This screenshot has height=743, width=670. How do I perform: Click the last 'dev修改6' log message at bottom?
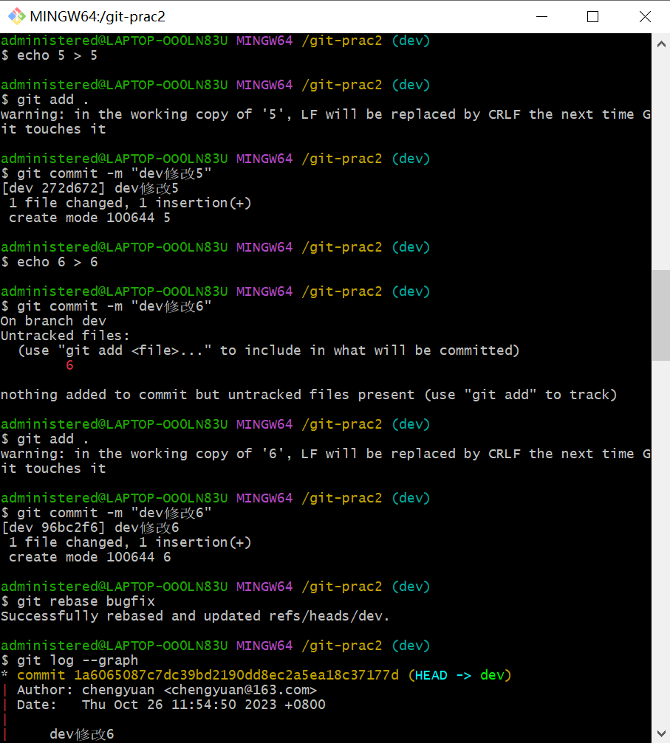(81, 734)
